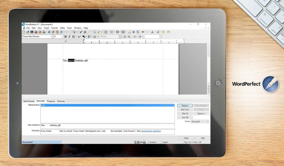The image size is (284, 166).
Task: Switch to the Spell Checker tab
Action: (x=29, y=101)
